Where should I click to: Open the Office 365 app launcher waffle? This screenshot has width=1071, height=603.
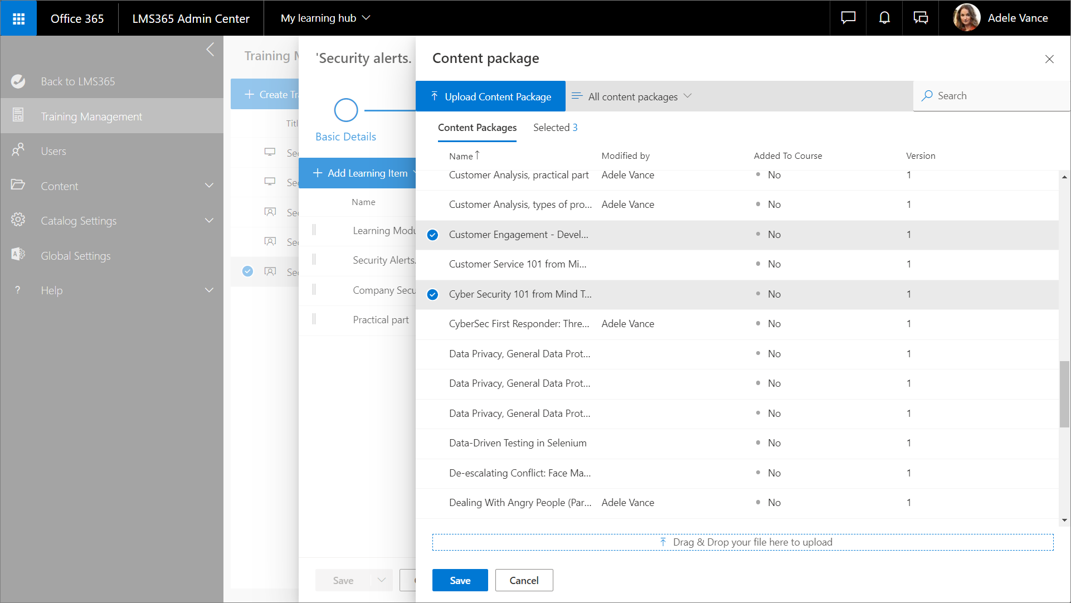18,18
